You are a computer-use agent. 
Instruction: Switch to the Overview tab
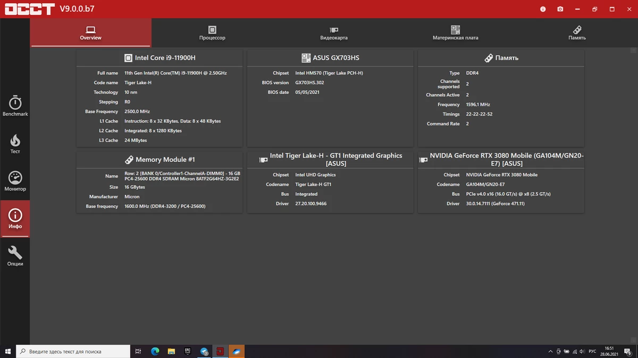point(90,33)
